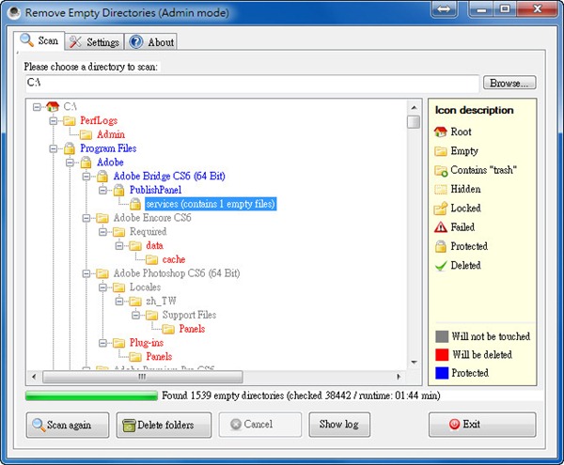Click the Browse... button
Screen dimensions: 564x465
(509, 83)
